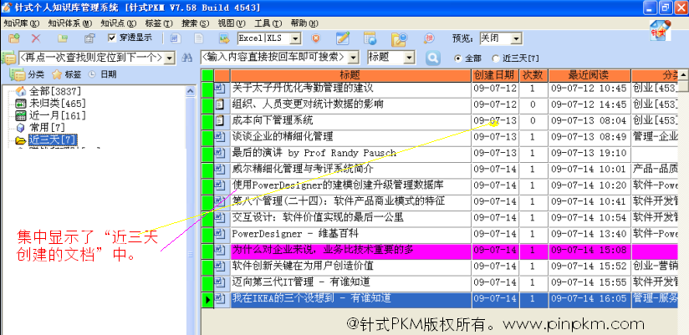Toggle the 穿透显示 checkbox
Viewport: 689px width, 335px height.
pos(113,38)
